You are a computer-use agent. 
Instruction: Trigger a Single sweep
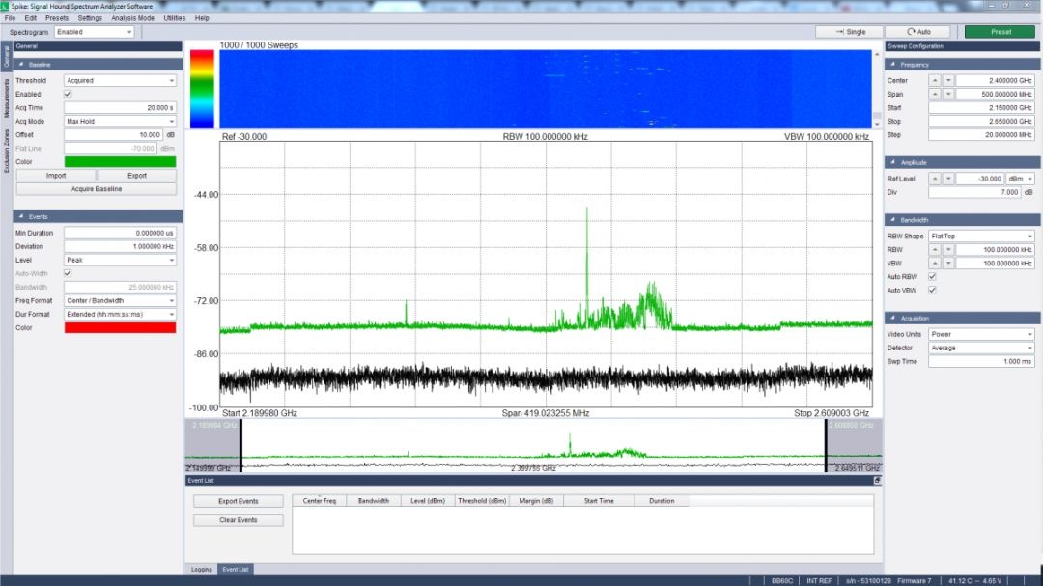point(847,32)
